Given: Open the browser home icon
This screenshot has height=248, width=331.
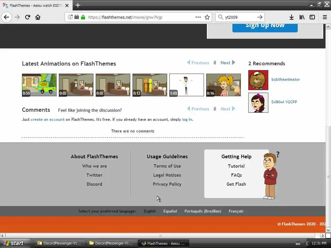Looking at the screenshot, I should coord(38,17).
